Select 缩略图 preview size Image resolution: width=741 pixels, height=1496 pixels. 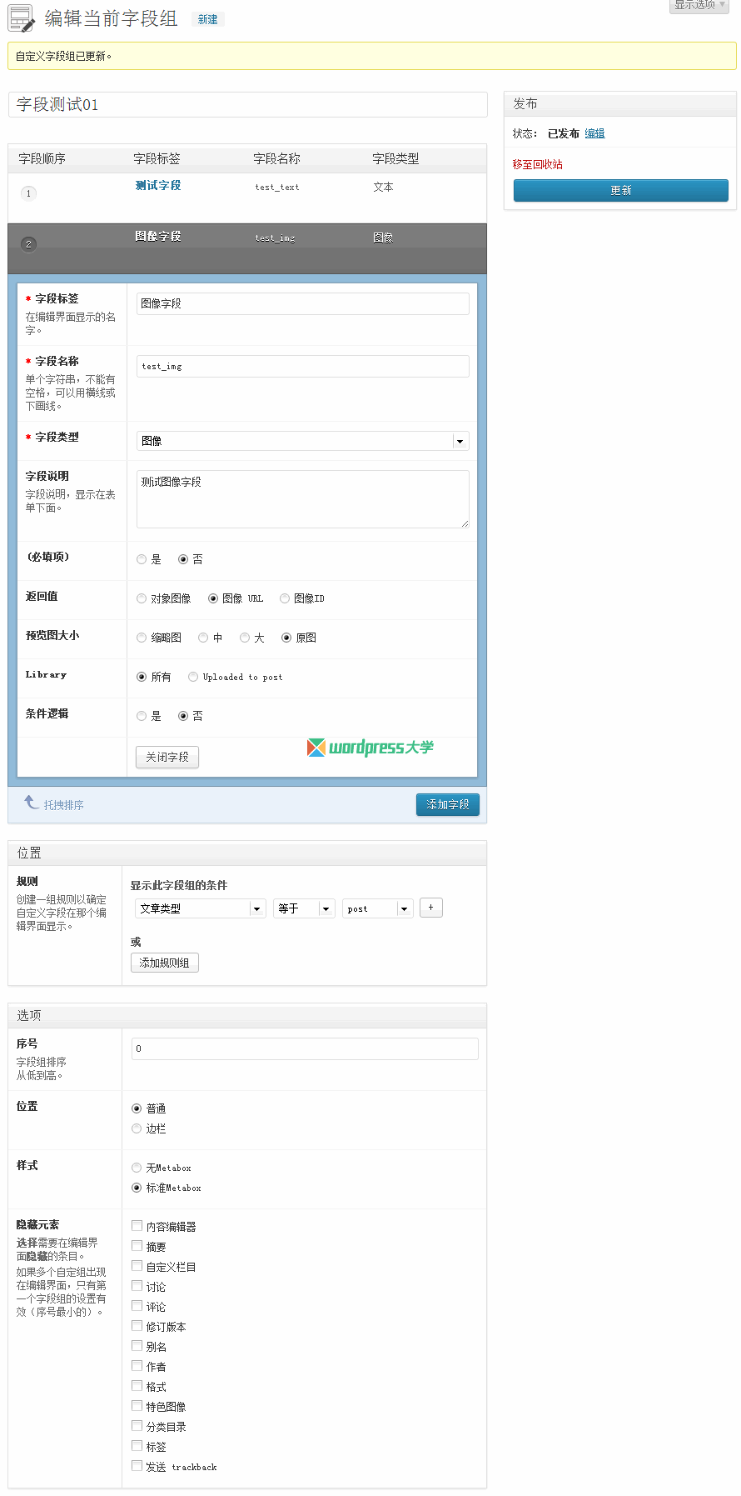click(x=142, y=638)
